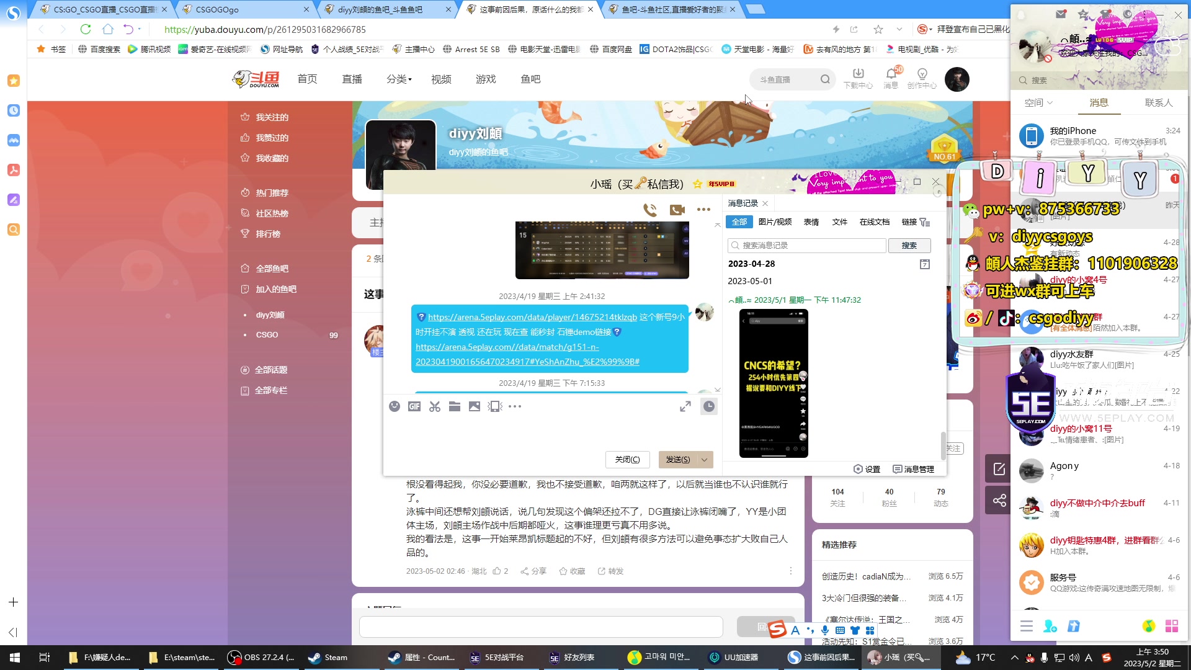Close the 消息记录 panel tab

pyautogui.click(x=765, y=203)
